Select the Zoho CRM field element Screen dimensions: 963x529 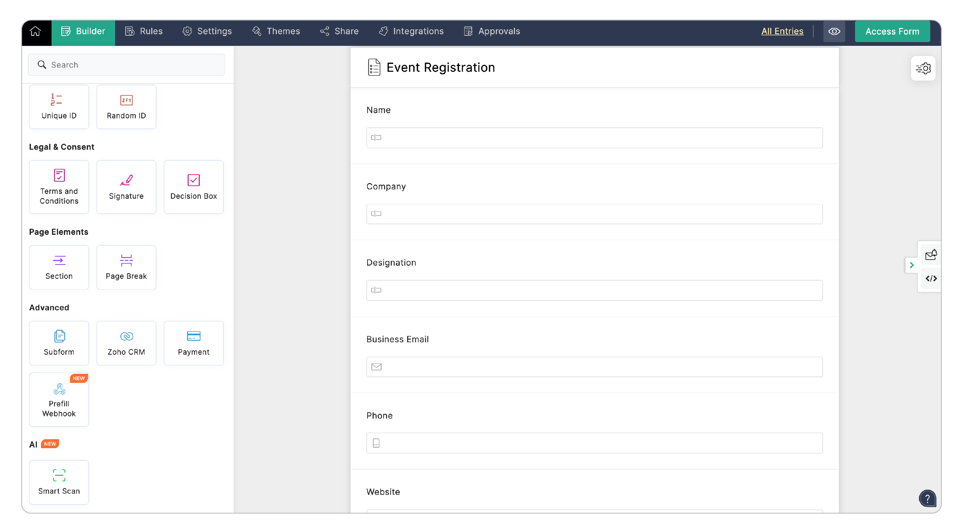pyautogui.click(x=126, y=343)
